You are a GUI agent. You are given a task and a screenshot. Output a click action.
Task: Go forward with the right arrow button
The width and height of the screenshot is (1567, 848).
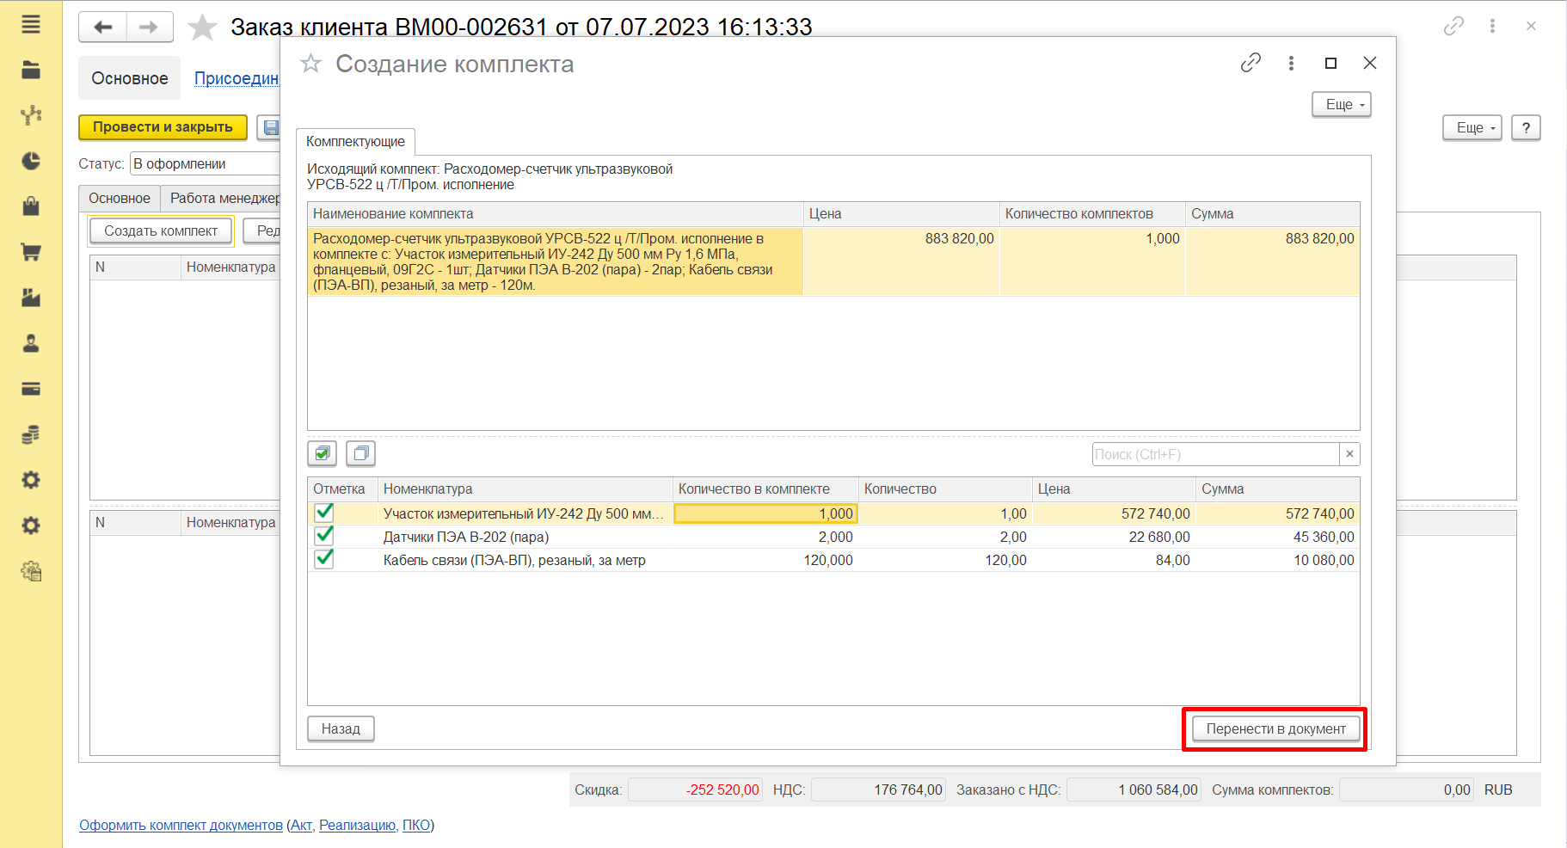point(150,27)
